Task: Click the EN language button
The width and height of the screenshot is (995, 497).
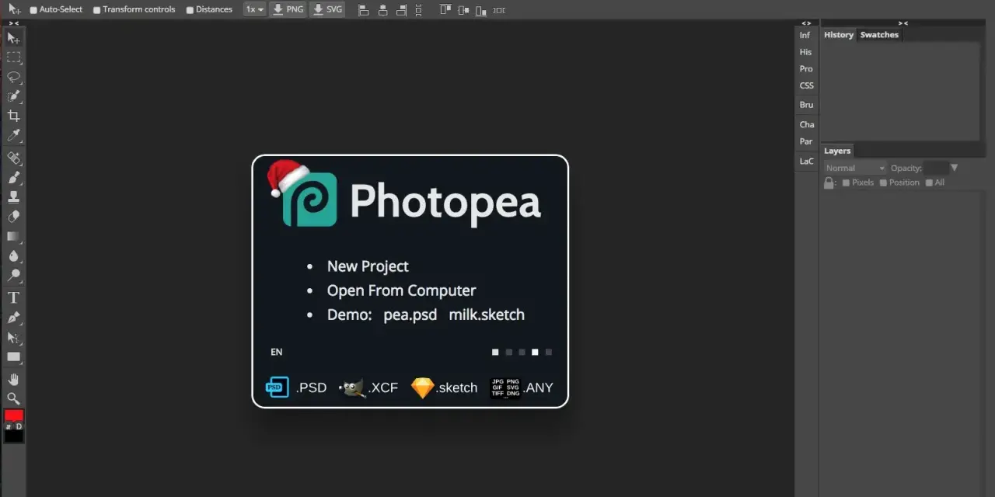Action: tap(276, 352)
